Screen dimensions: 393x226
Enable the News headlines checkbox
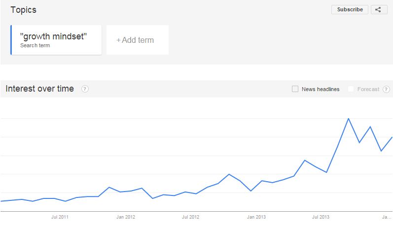point(295,89)
